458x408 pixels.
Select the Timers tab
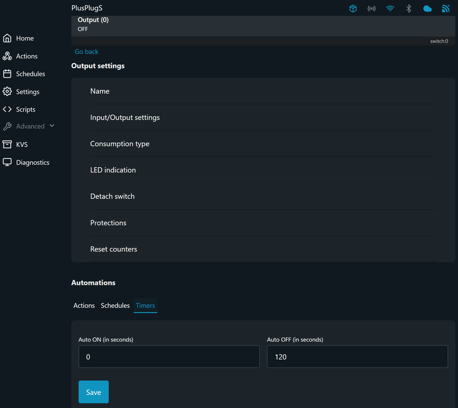pos(145,305)
